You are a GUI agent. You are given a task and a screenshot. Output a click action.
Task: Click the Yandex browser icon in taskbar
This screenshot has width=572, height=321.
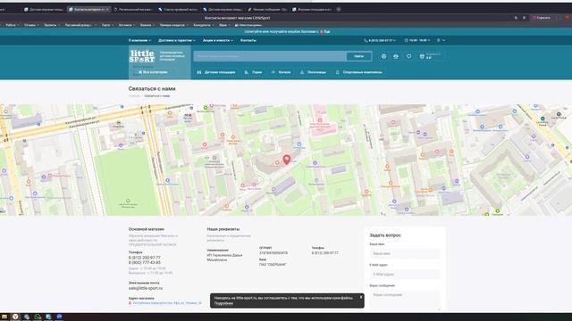[x=15, y=317]
